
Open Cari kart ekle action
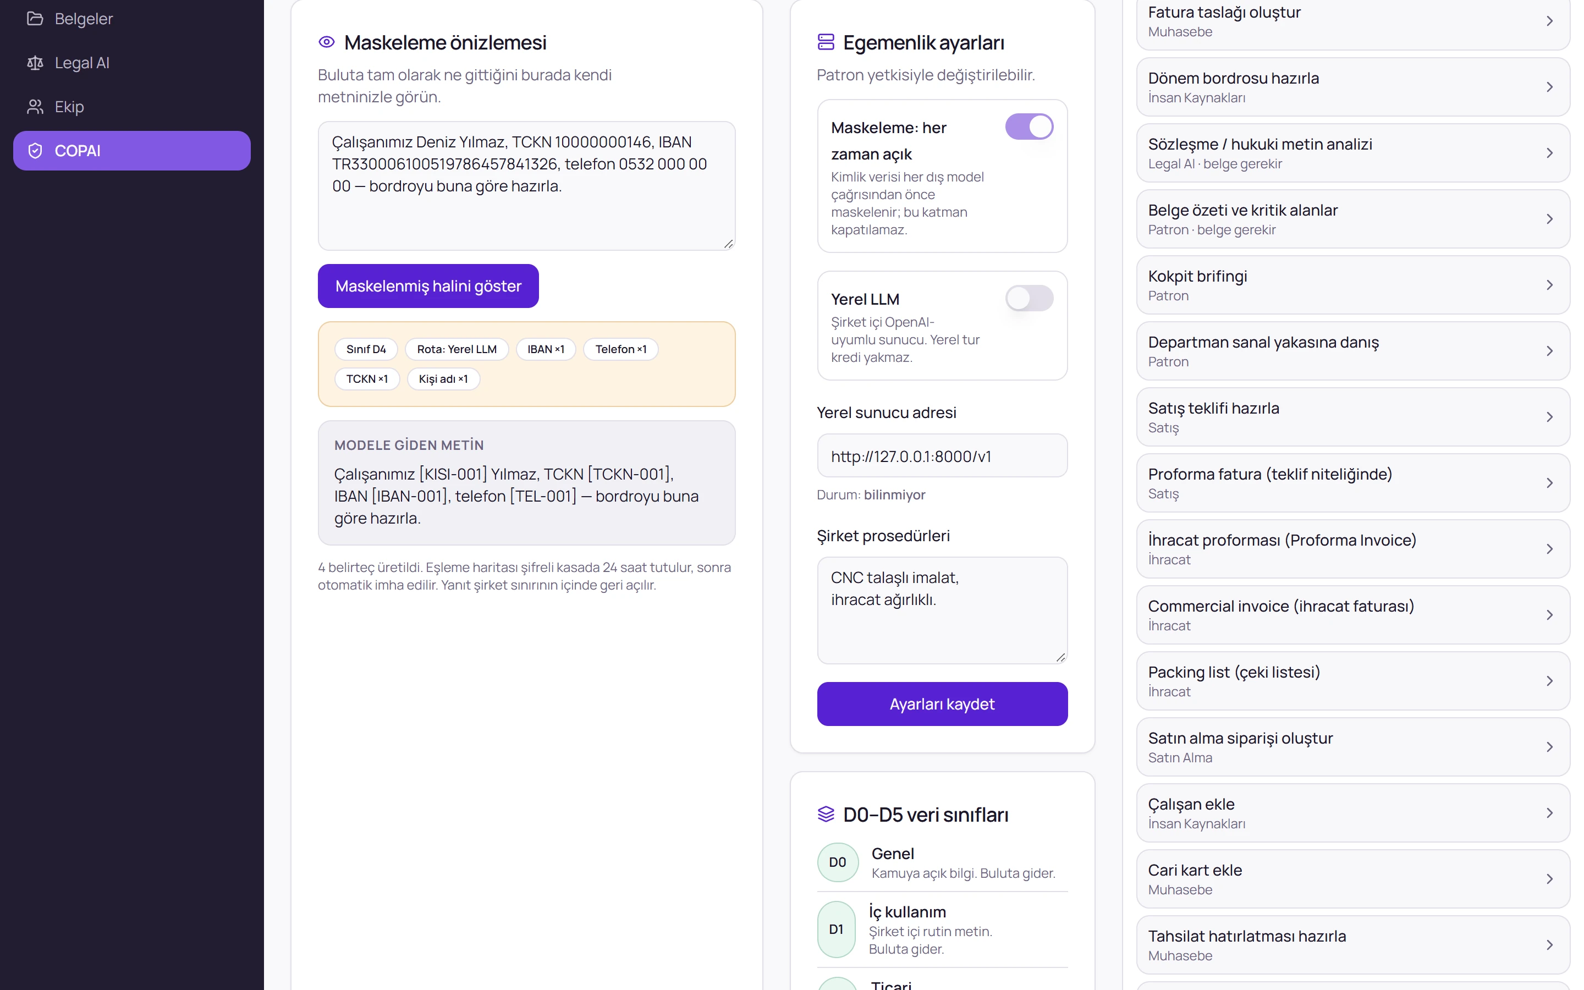click(x=1353, y=879)
